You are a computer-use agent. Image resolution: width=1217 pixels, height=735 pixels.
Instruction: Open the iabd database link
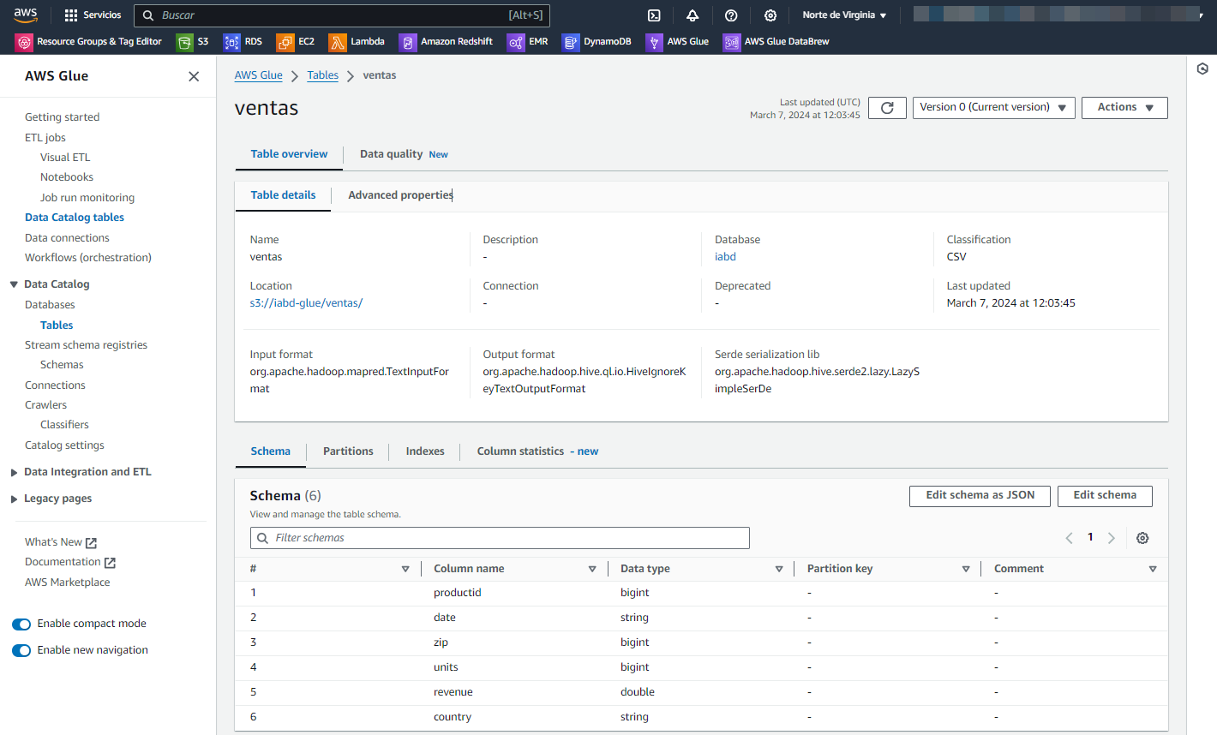725,257
